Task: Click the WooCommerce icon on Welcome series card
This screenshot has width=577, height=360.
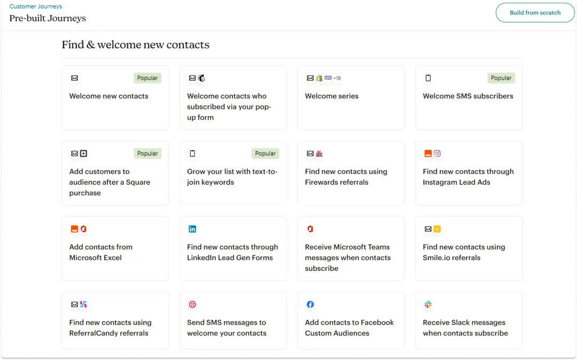Action: [x=328, y=78]
